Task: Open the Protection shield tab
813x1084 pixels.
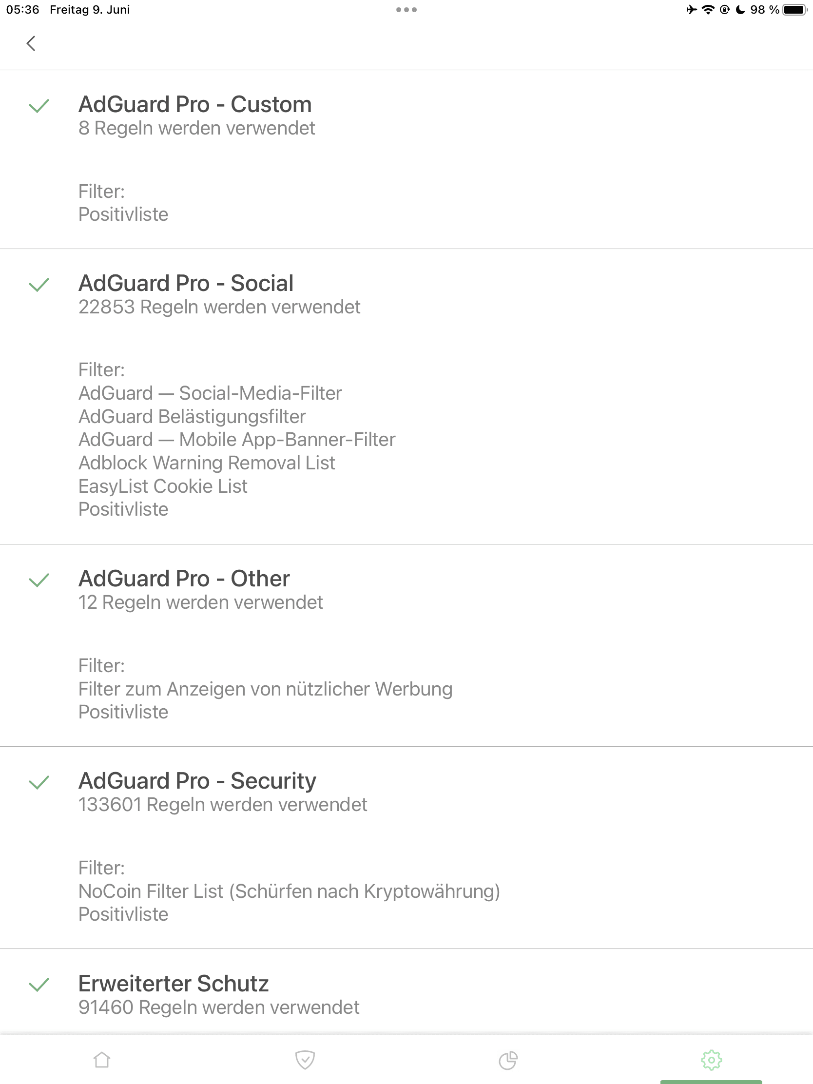Action: click(305, 1060)
